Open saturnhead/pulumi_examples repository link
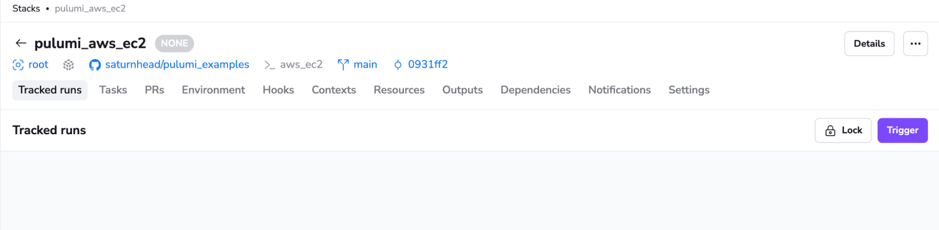This screenshot has height=230, width=939. (x=177, y=65)
